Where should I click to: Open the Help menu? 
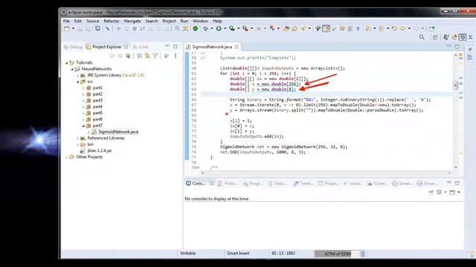pyautogui.click(x=217, y=21)
